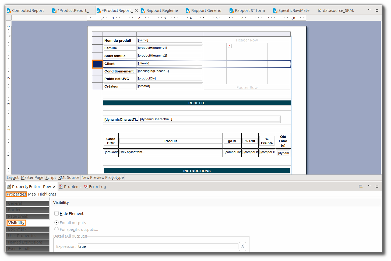Open the Bookmark property category

coord(28,229)
